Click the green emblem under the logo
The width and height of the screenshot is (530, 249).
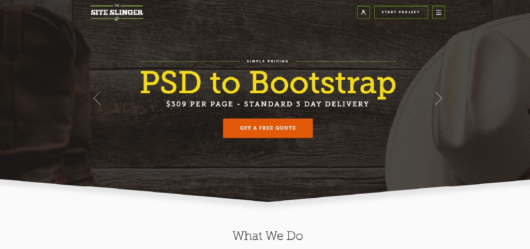pos(116,19)
